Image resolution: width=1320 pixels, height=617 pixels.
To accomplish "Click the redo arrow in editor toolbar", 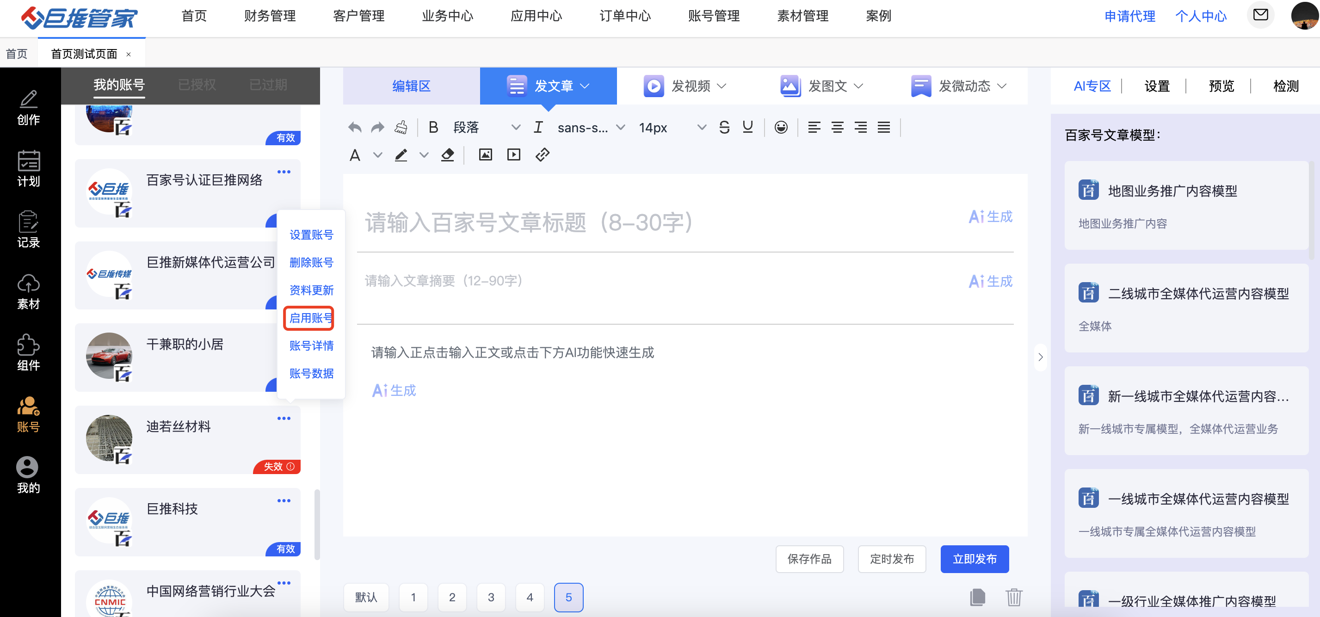I will coord(378,127).
